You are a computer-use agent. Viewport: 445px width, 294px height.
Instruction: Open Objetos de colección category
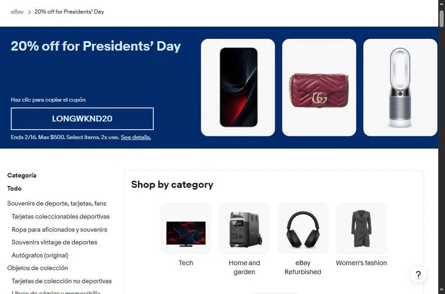click(37, 268)
